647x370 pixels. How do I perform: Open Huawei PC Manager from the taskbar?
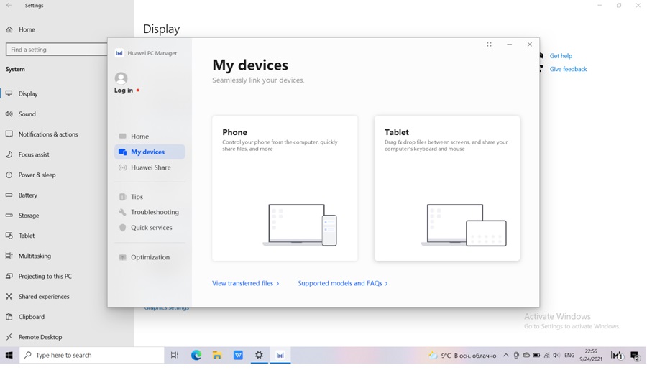pos(280,355)
